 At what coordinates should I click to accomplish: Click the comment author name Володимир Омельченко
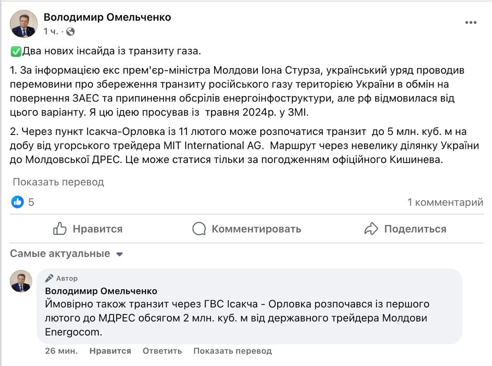tap(101, 291)
